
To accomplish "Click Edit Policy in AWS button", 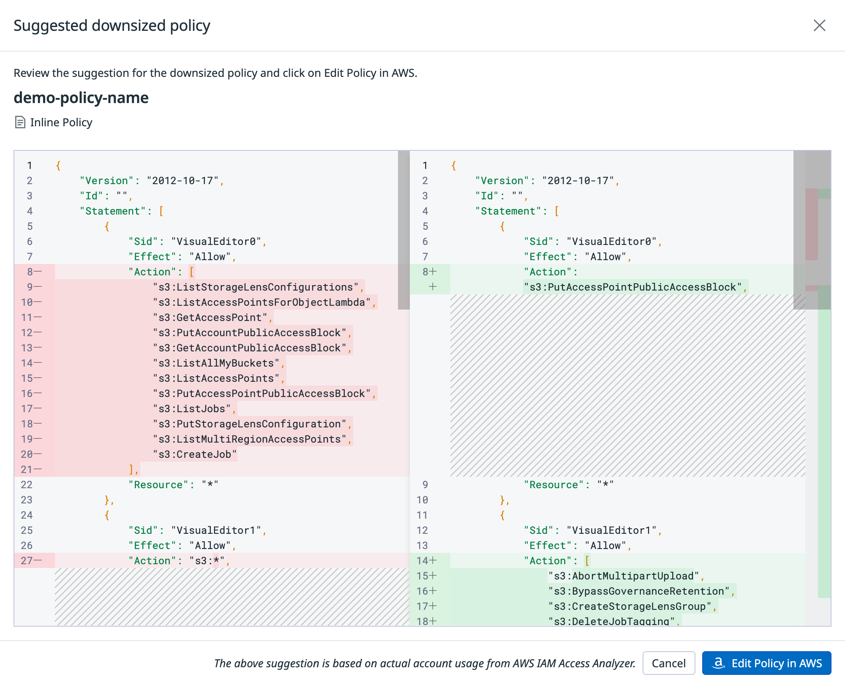I will point(766,663).
